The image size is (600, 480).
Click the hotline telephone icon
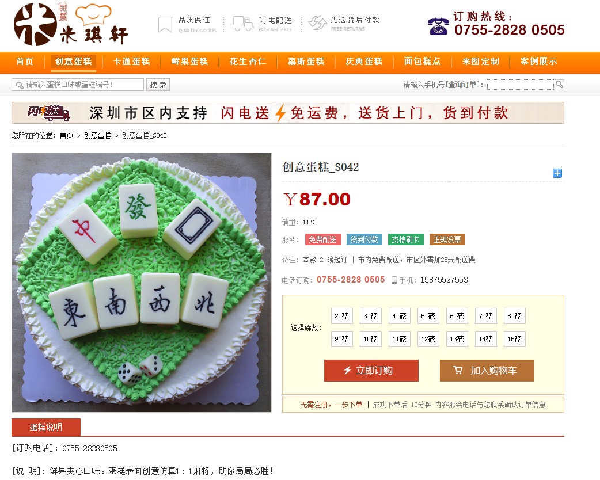tap(438, 26)
